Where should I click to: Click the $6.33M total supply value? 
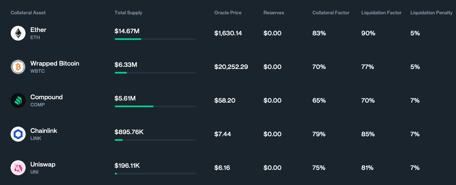coord(126,65)
